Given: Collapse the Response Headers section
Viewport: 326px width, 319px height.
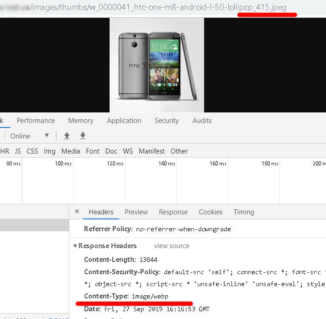Looking at the screenshot, I should click(75, 246).
